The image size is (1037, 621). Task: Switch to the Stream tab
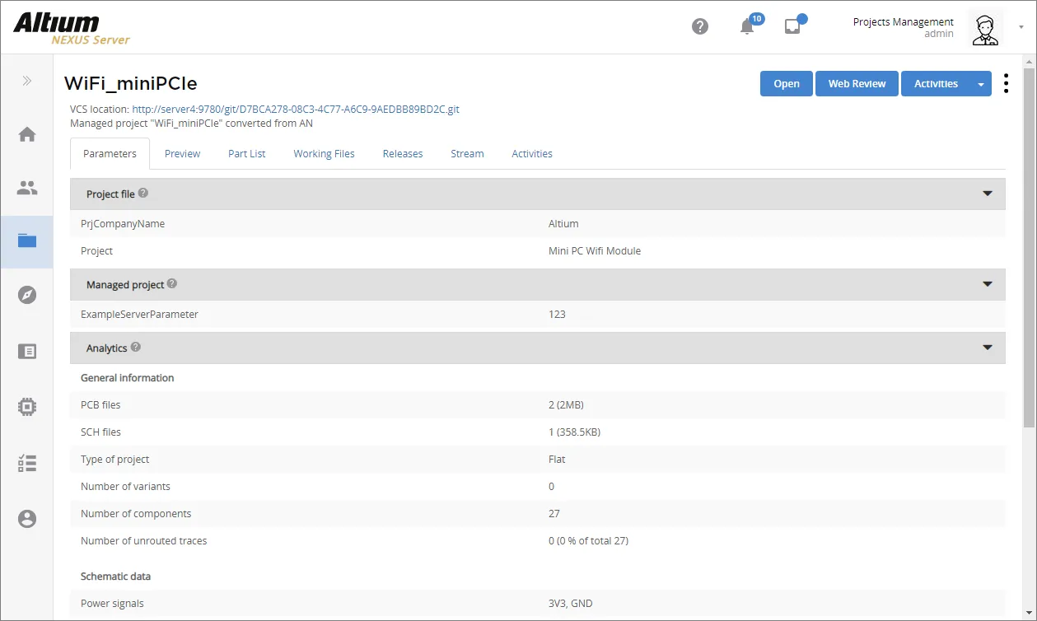point(467,154)
